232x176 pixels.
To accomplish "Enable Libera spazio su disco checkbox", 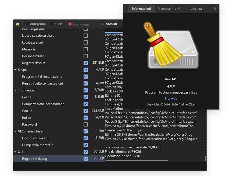I will pyautogui.click(x=86, y=36).
